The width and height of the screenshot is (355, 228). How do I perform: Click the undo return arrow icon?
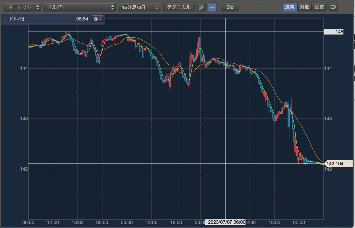[333, 7]
